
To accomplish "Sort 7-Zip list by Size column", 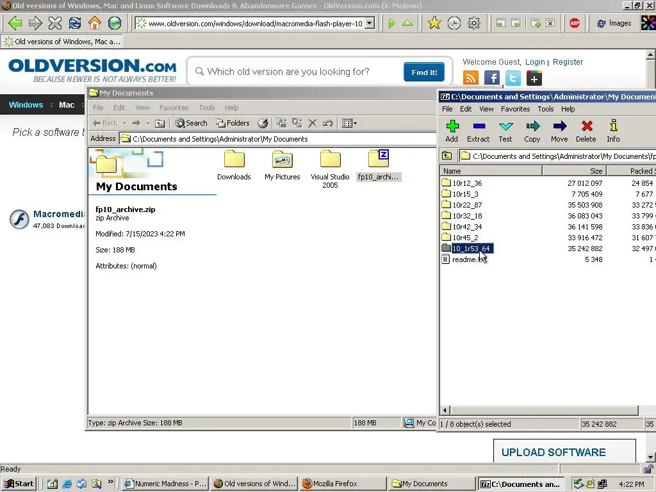I will click(575, 170).
